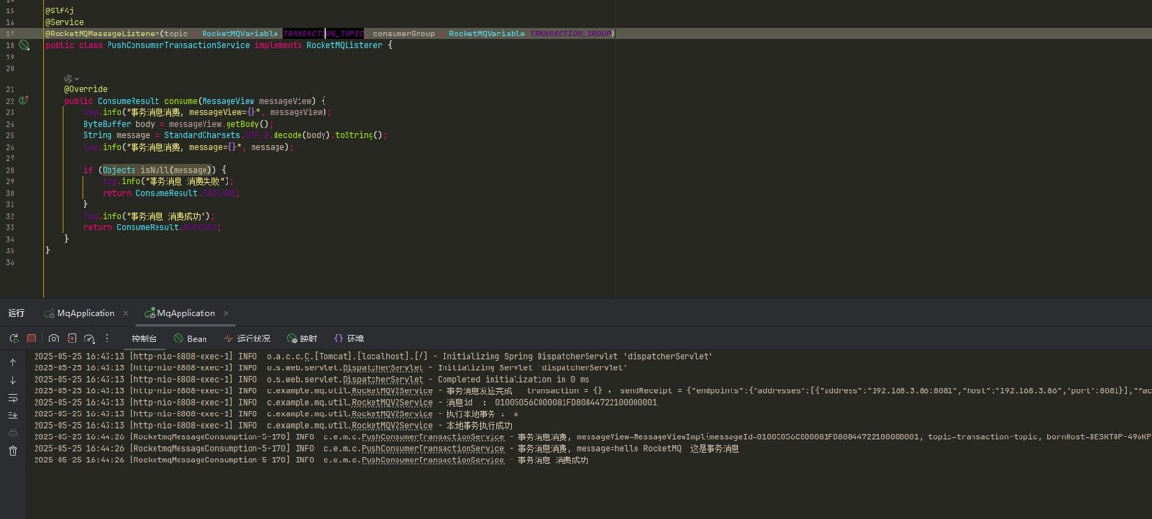Open RocketMQV2Service link on 本地事务执行成功 line
This screenshot has width=1152, height=519.
(392, 426)
